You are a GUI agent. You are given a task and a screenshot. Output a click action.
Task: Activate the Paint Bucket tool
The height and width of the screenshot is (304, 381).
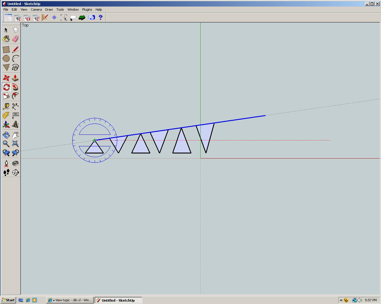coord(6,39)
